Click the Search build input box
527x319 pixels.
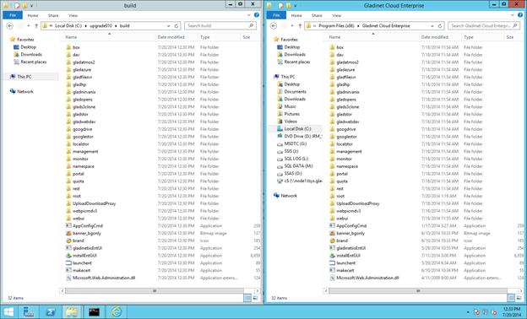tap(220, 26)
